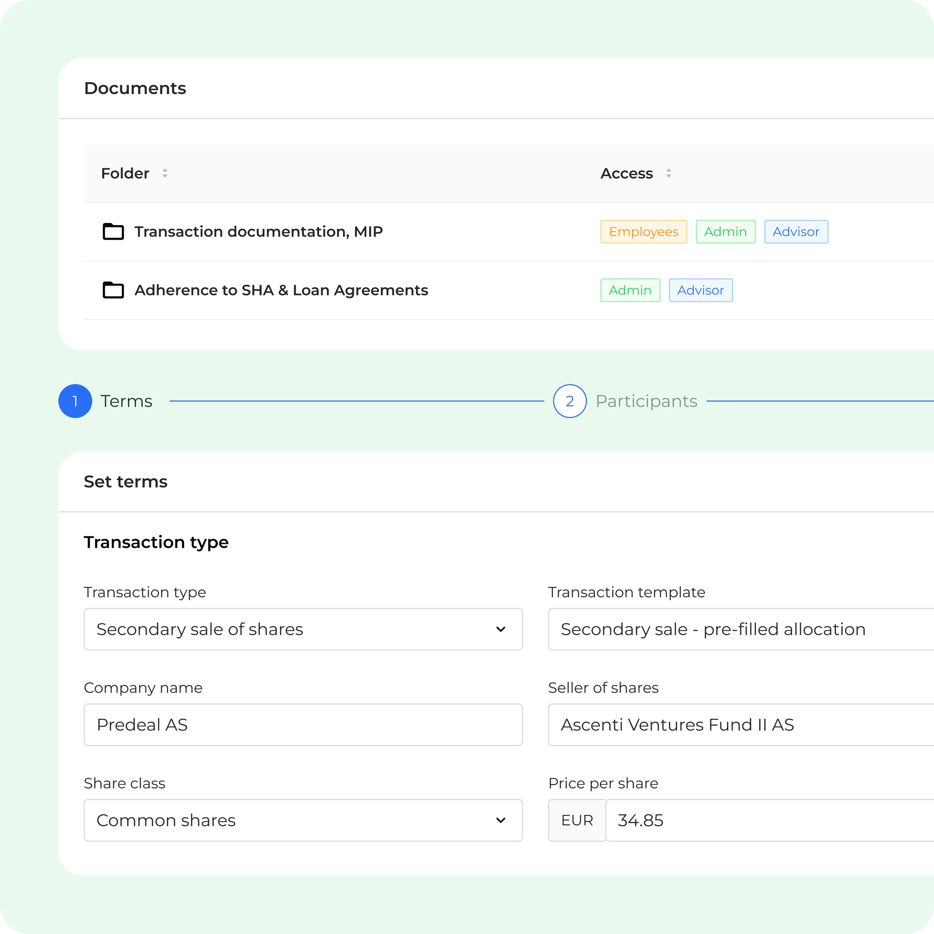Screen dimensions: 934x934
Task: Click step 1 Terms circle
Action: [x=75, y=401]
